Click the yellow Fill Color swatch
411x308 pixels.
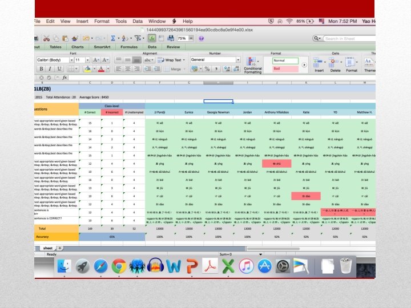click(x=87, y=69)
